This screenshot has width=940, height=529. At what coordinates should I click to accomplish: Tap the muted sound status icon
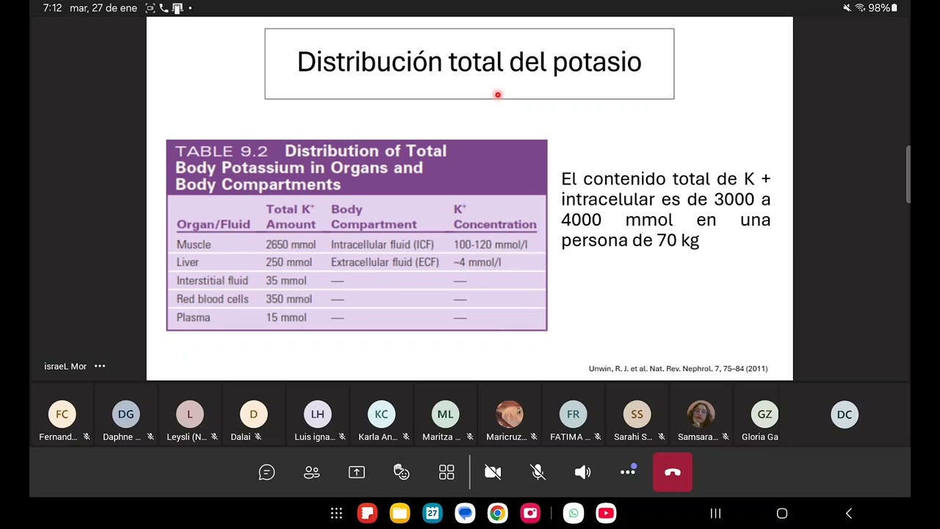847,8
